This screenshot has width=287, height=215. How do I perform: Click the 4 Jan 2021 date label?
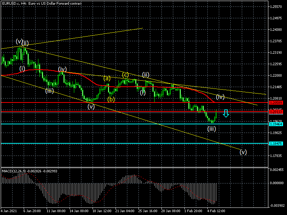click(9, 211)
